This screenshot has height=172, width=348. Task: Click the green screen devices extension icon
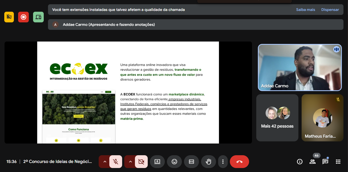coord(38,17)
